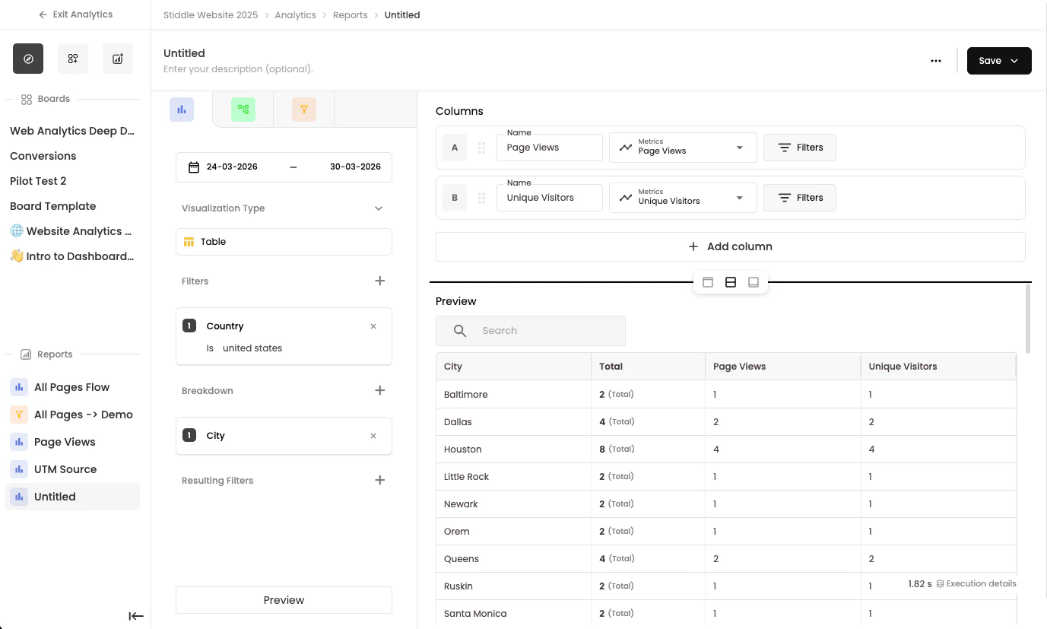Select the Santa Monica city cell
1047x629 pixels.
513,614
